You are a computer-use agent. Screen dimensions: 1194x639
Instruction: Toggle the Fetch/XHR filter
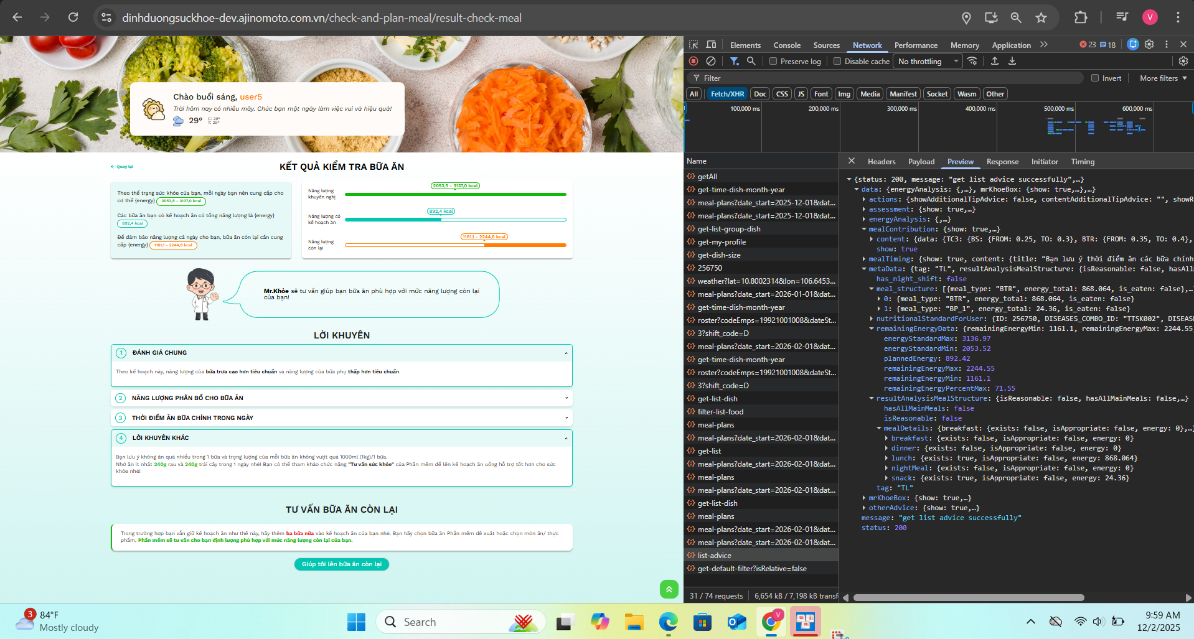(x=727, y=94)
